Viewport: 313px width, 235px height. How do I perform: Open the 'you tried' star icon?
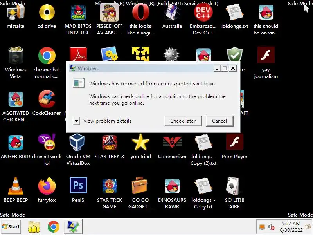[141, 142]
